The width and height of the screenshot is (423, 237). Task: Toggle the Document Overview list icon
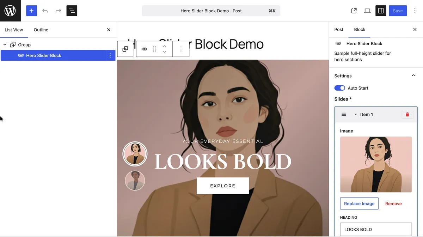pos(72,11)
